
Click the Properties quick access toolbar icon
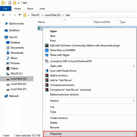tap(10, 3)
